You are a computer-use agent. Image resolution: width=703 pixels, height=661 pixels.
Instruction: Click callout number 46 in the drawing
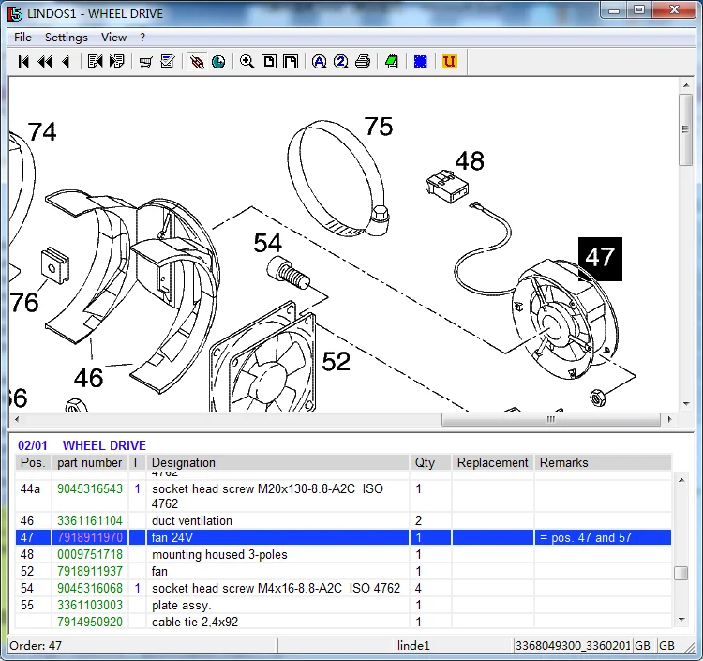coord(88,378)
